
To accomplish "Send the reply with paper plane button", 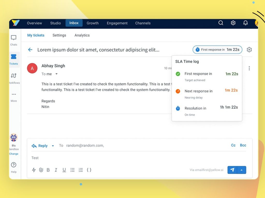I will tap(232, 170).
